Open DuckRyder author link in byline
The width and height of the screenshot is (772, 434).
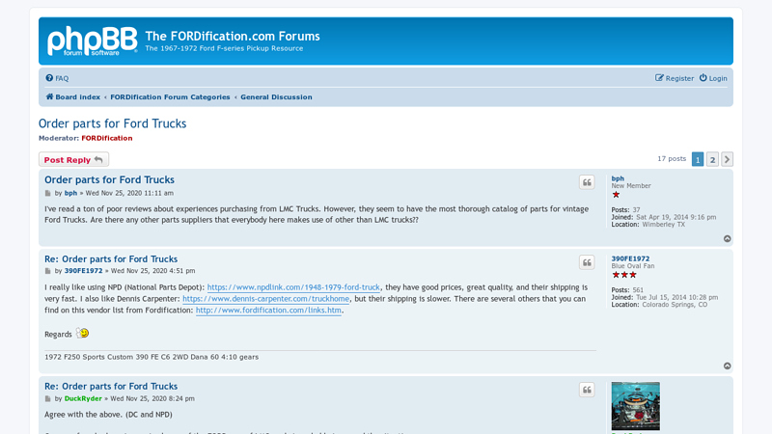click(83, 399)
